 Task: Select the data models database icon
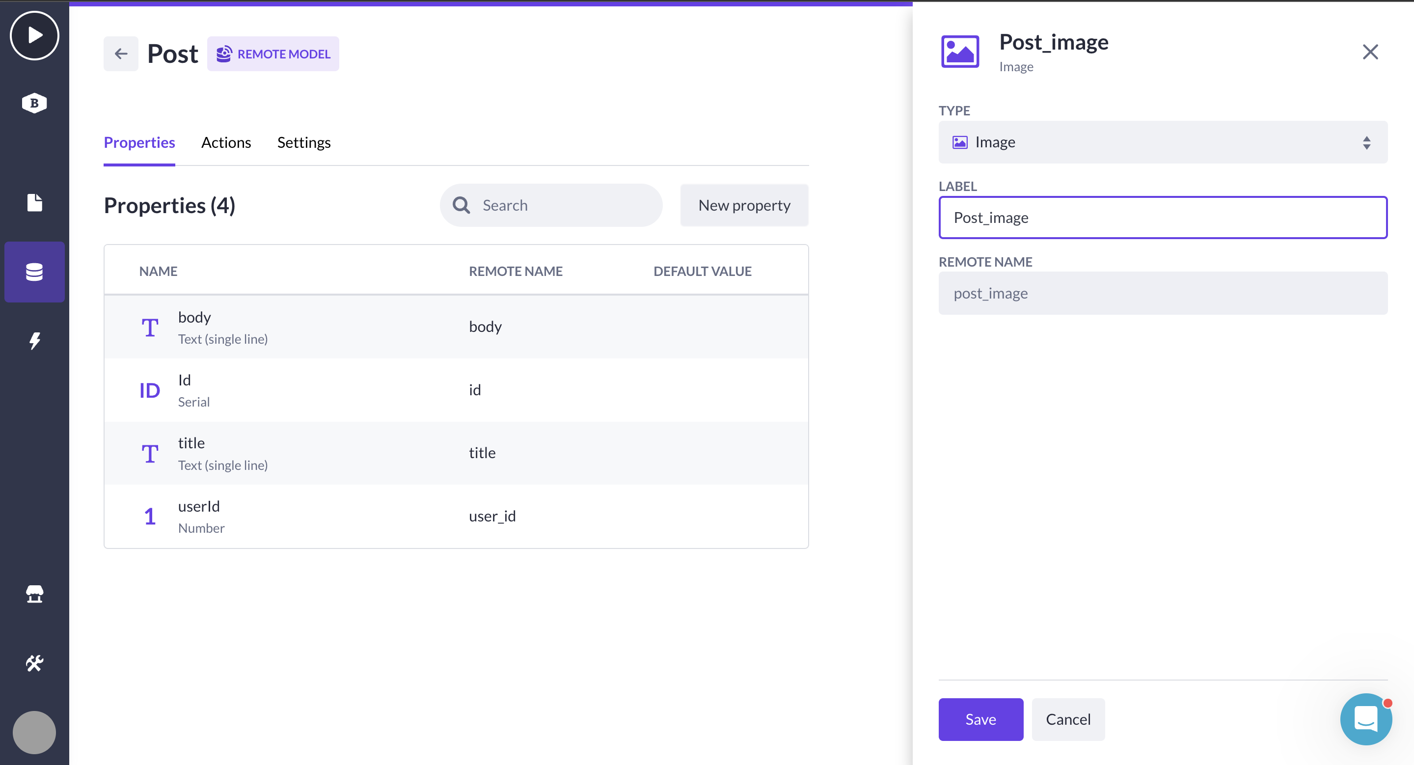(x=34, y=272)
